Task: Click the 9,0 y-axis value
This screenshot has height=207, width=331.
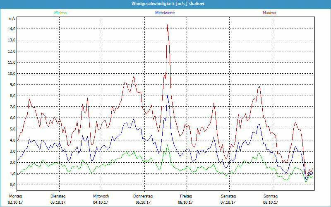Action: (13, 84)
